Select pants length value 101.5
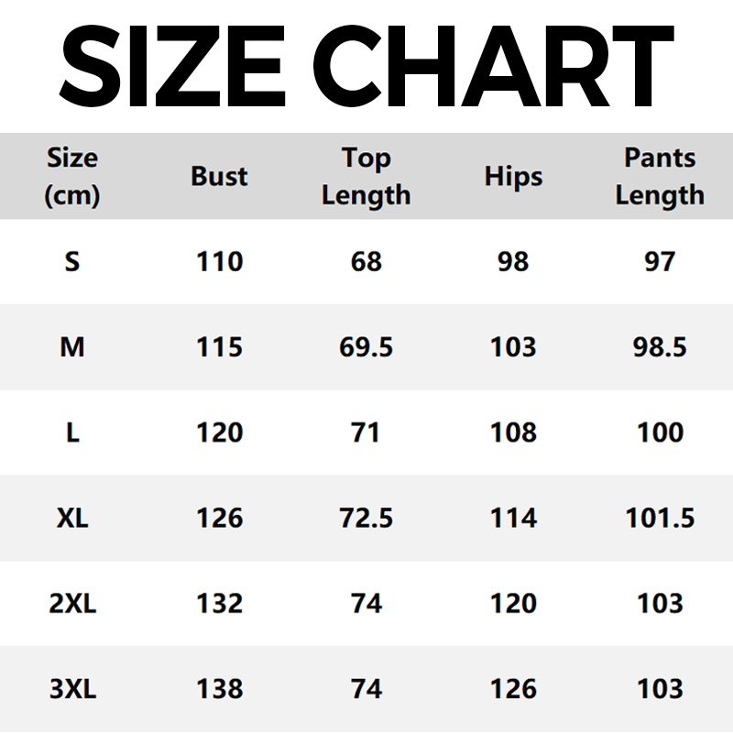This screenshot has width=733, height=733. [x=660, y=519]
